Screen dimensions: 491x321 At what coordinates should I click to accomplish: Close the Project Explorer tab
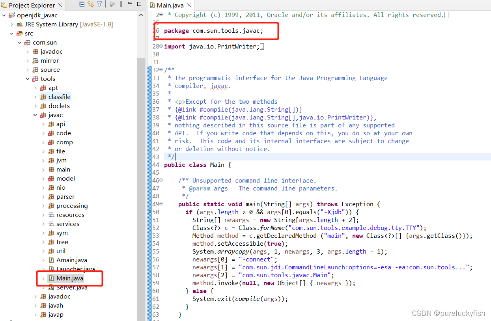(x=60, y=5)
